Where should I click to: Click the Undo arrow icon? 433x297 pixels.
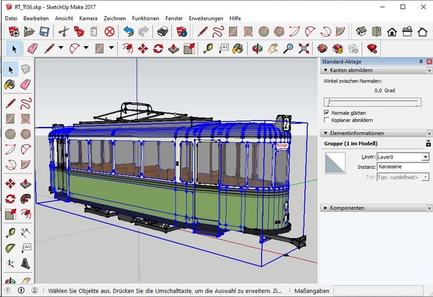pos(128,32)
